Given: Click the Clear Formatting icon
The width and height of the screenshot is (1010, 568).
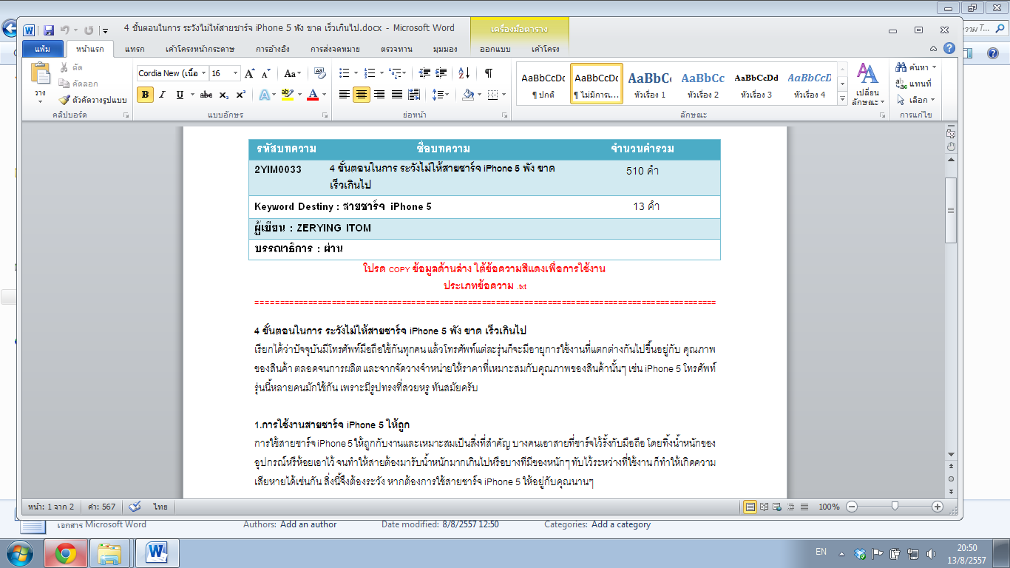Looking at the screenshot, I should click(320, 73).
